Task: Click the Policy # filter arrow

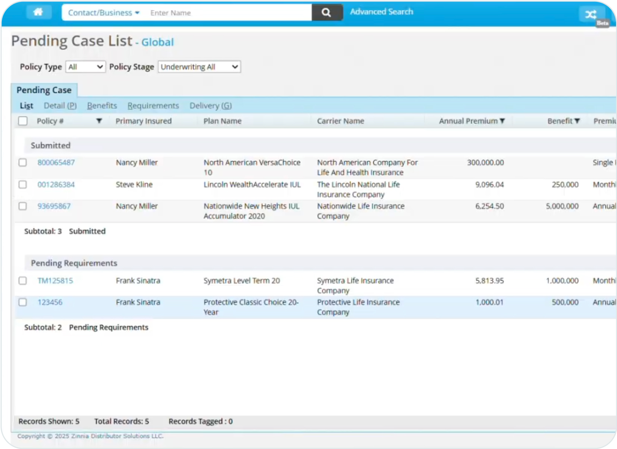Action: click(99, 121)
